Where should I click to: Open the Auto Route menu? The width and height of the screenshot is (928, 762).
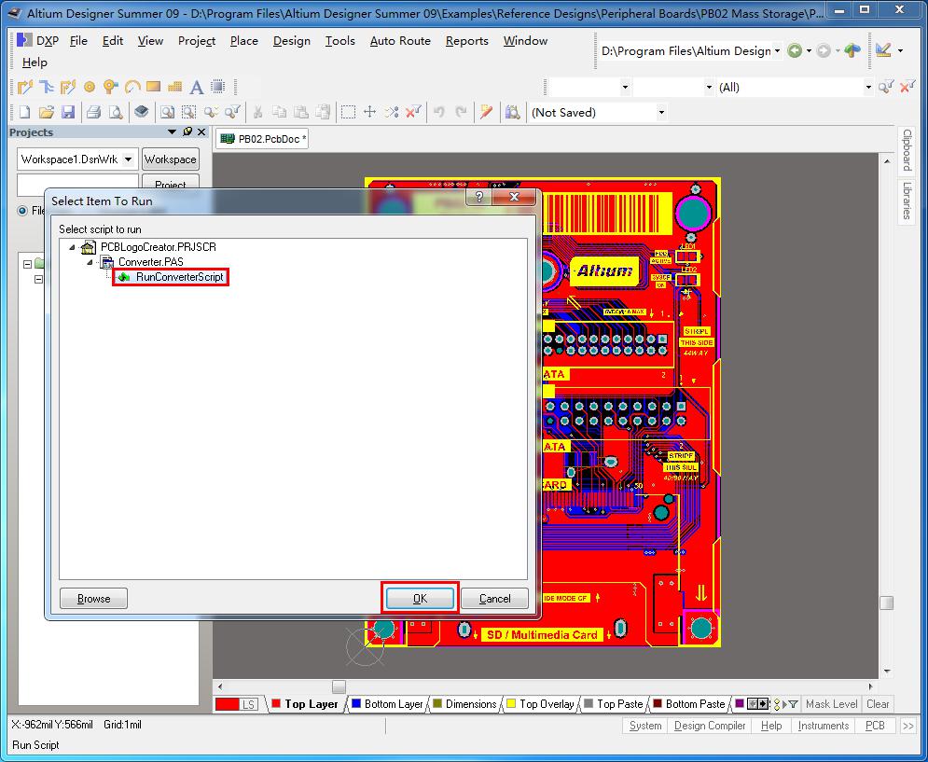(x=400, y=41)
